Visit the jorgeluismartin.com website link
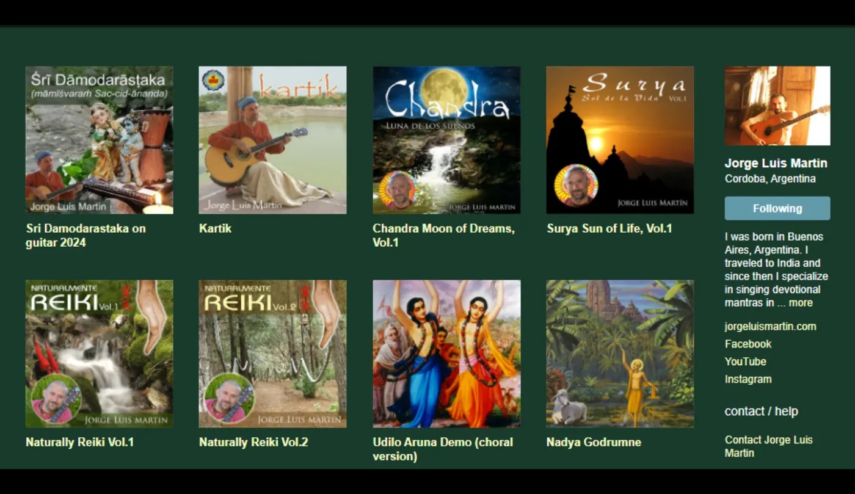 (770, 327)
